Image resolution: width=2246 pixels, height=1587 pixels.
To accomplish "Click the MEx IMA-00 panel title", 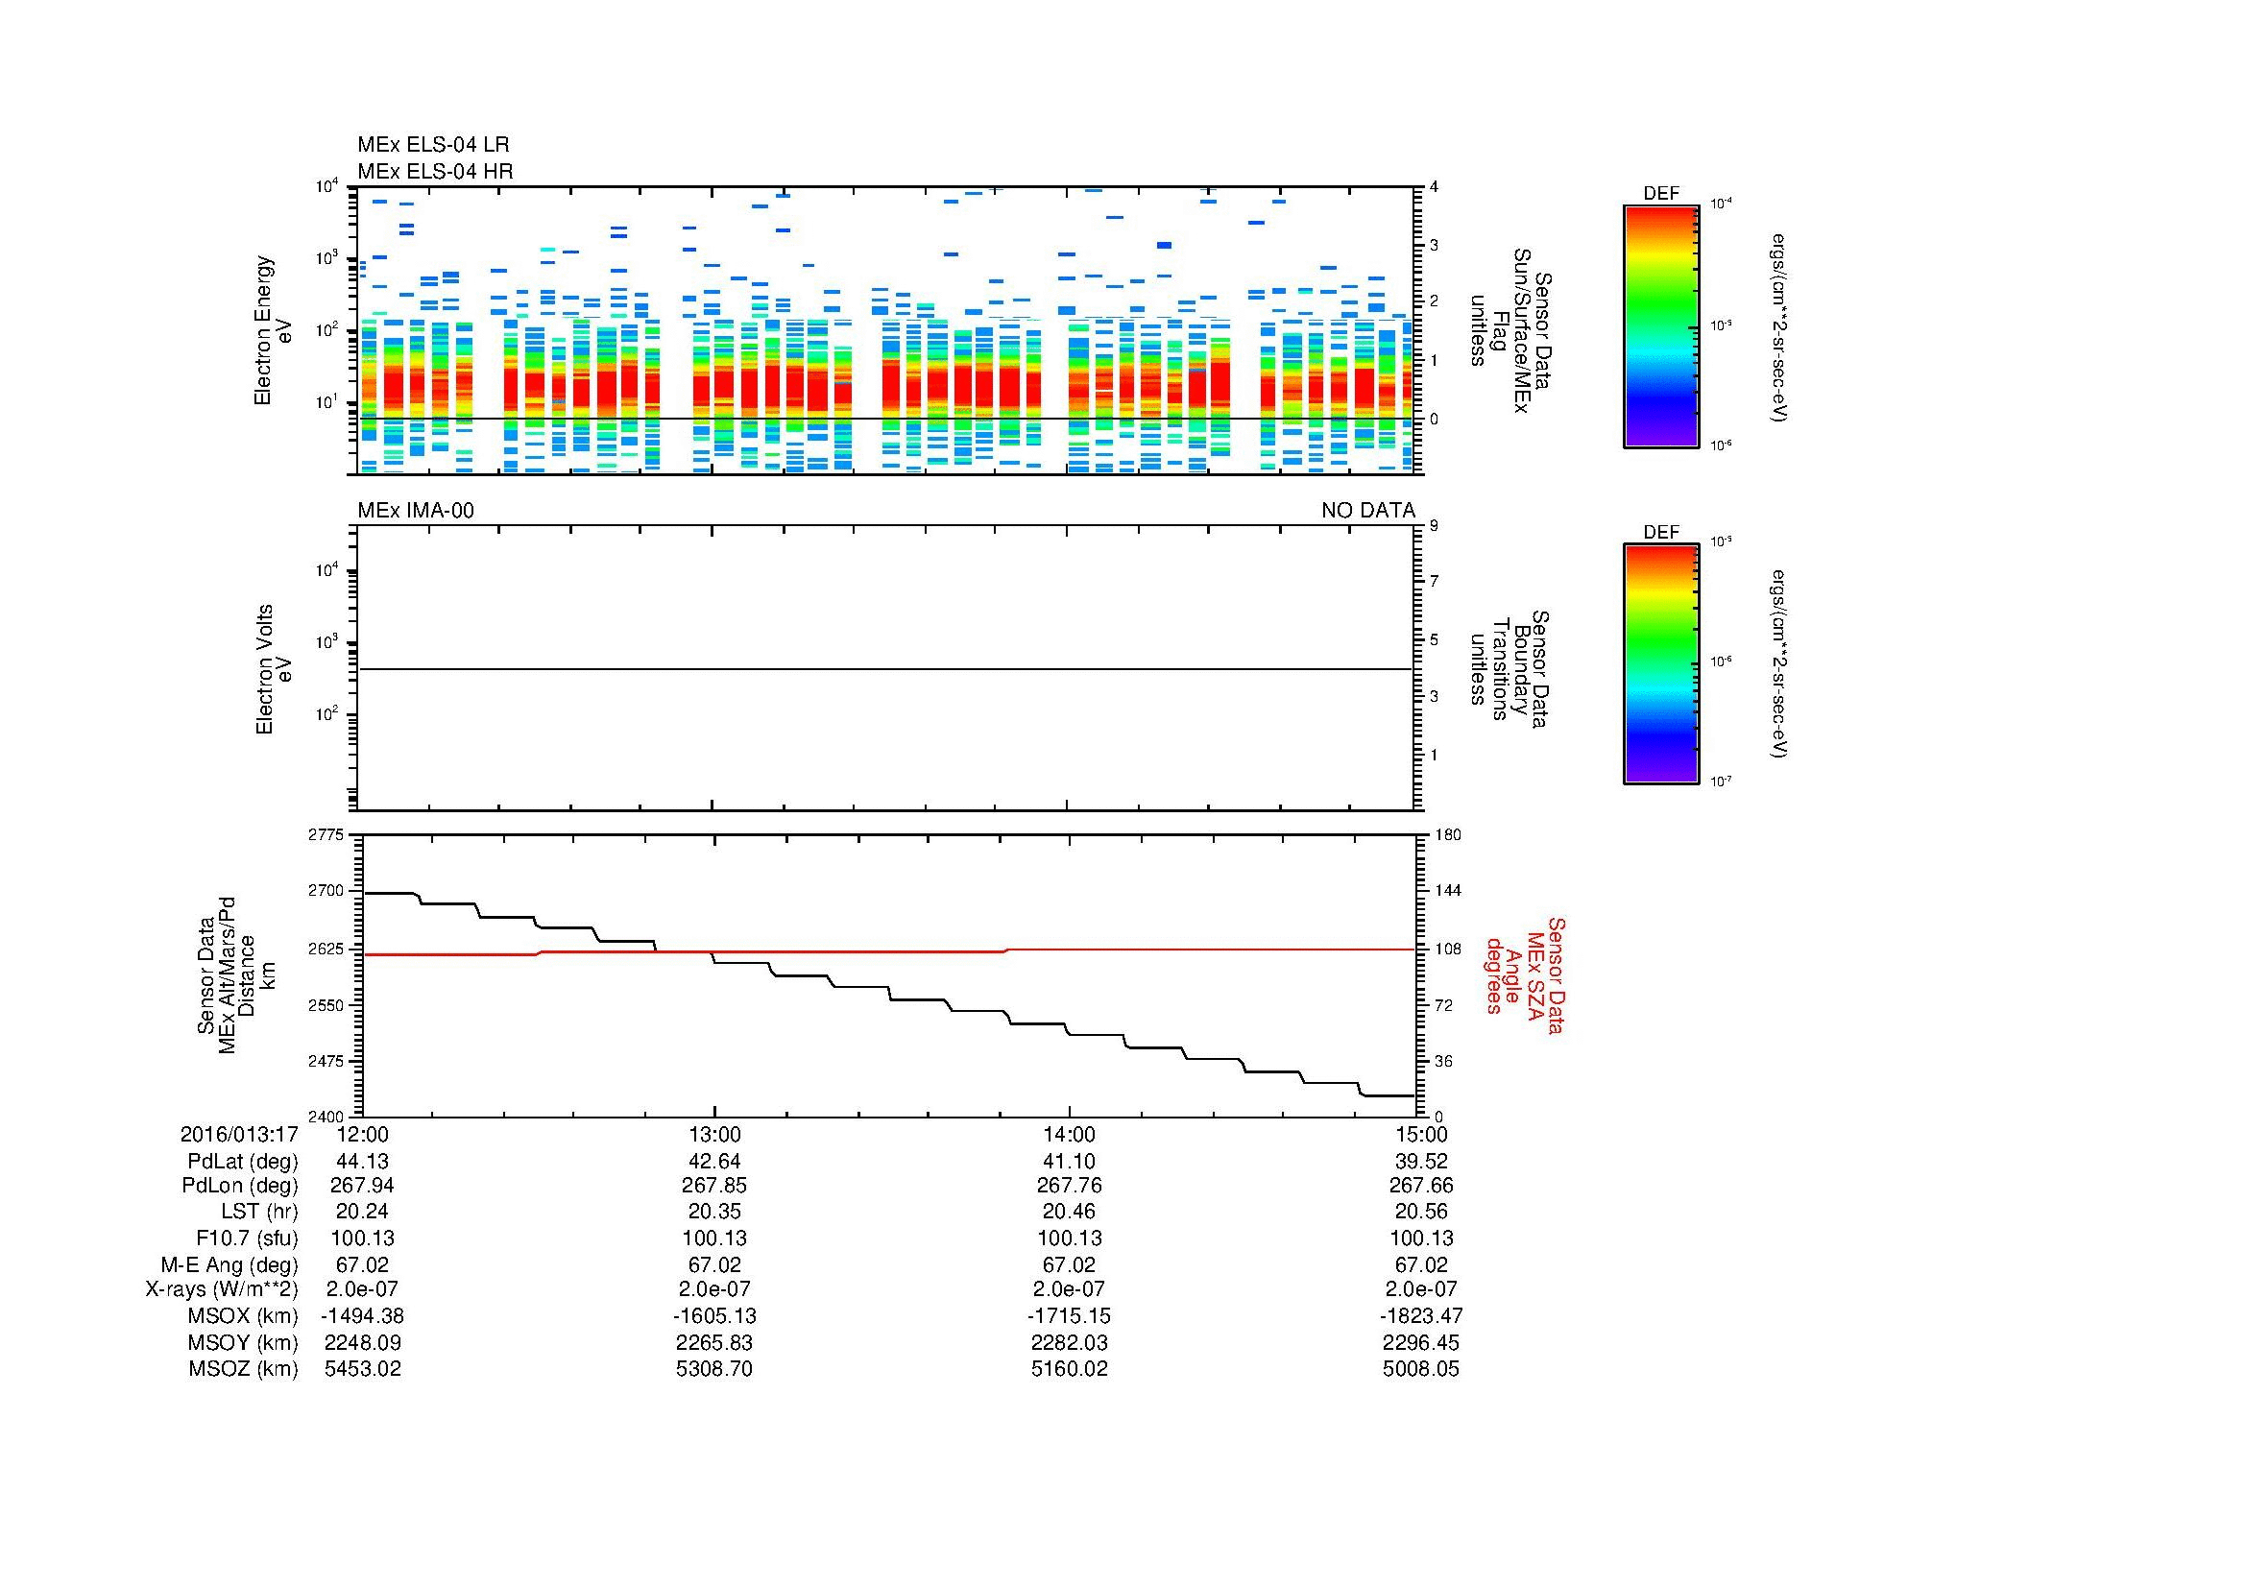I will tap(415, 511).
